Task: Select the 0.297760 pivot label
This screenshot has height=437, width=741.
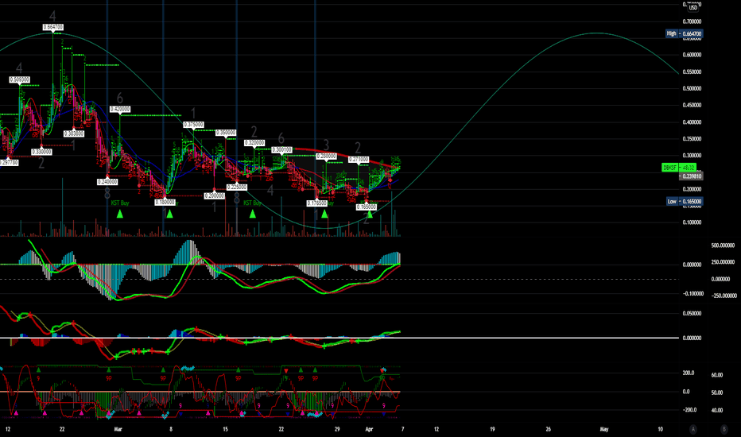Action: (9, 163)
